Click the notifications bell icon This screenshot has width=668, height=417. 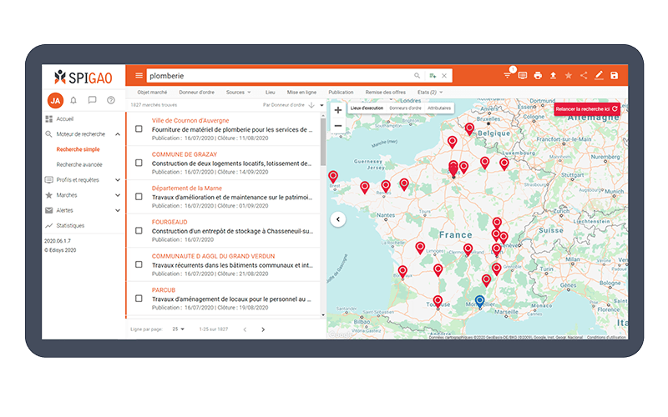pos(73,100)
